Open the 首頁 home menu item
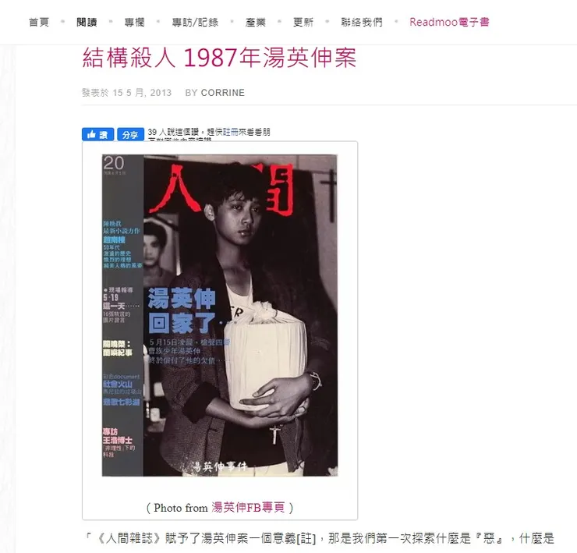577x553 pixels. (39, 22)
